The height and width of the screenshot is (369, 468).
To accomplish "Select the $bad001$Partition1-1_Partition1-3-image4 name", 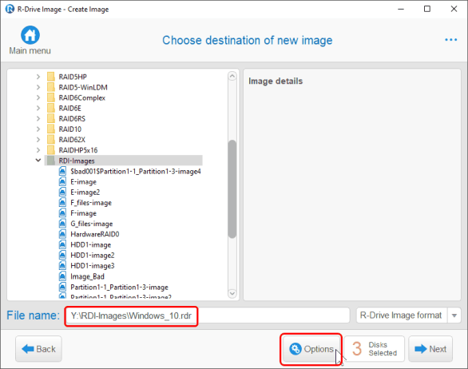I will [136, 172].
